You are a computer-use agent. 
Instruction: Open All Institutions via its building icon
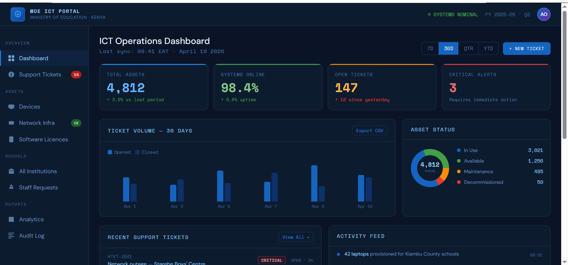click(11, 171)
